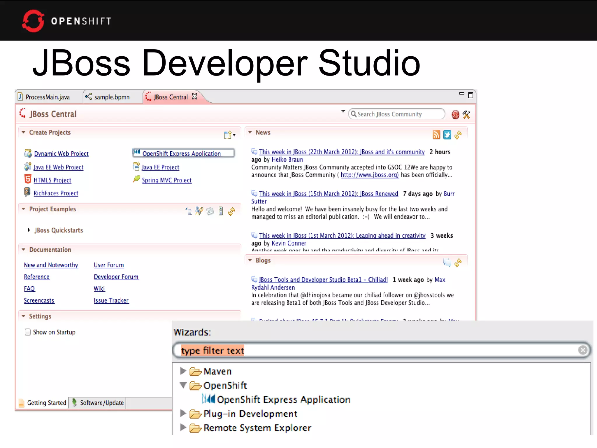Refresh the News section

tap(458, 135)
